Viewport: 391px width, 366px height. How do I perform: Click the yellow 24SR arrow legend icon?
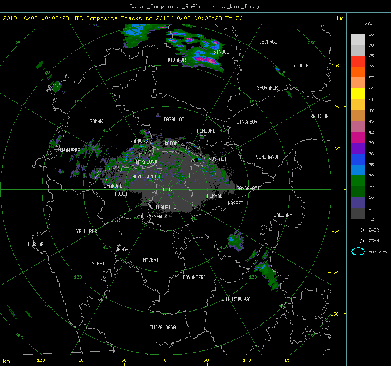358,230
